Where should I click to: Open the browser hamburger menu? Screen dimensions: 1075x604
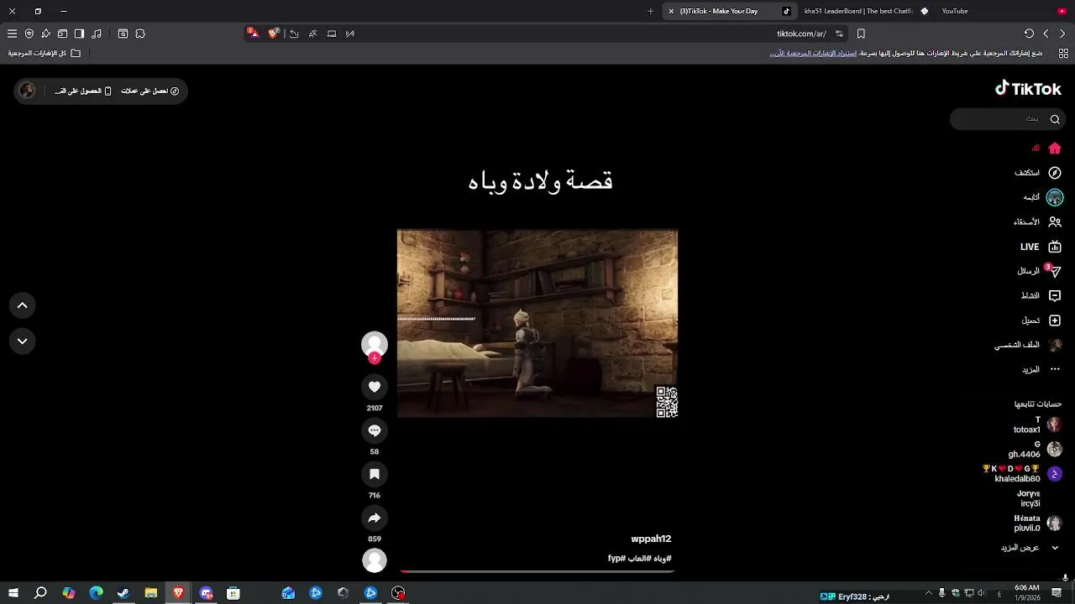pyautogui.click(x=12, y=34)
